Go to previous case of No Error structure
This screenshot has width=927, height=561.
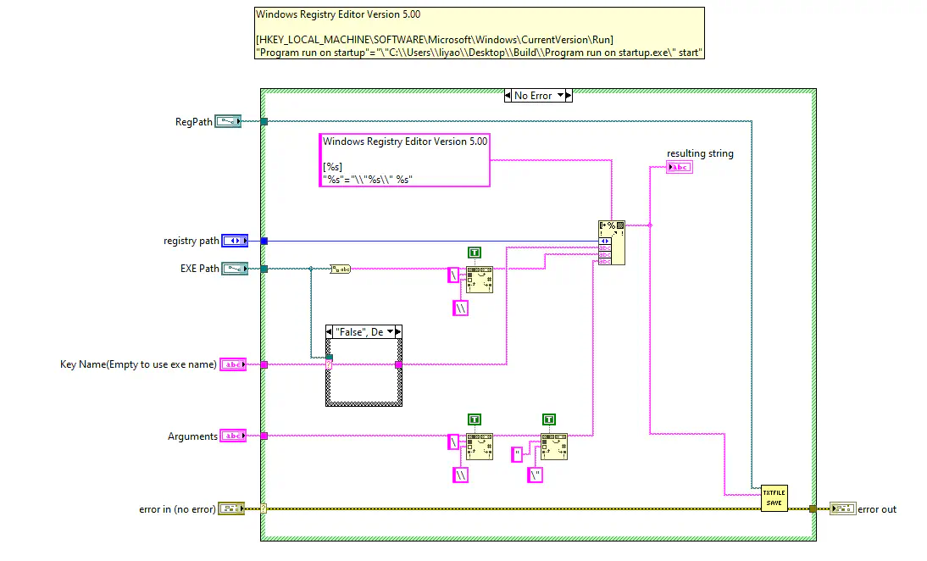(508, 96)
